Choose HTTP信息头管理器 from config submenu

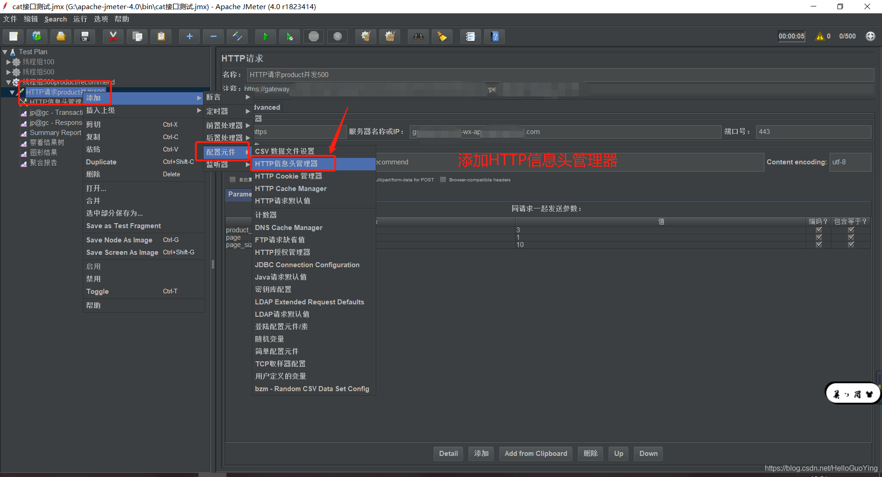point(314,164)
